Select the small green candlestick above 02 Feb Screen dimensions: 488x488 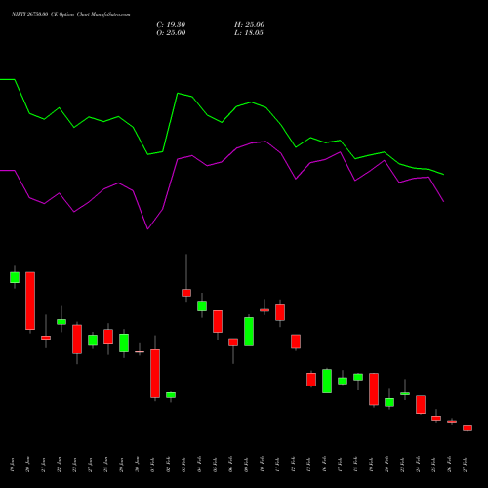pyautogui.click(x=171, y=395)
